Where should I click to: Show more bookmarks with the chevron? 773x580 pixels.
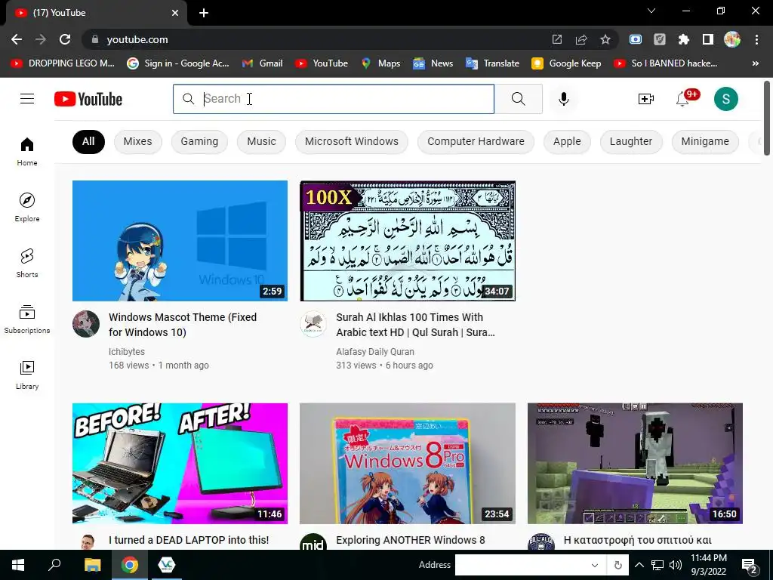pos(755,63)
